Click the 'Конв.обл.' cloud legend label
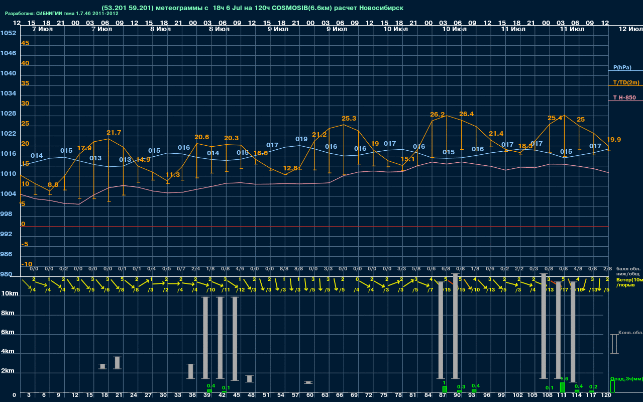This screenshot has height=402, width=643. [x=630, y=333]
